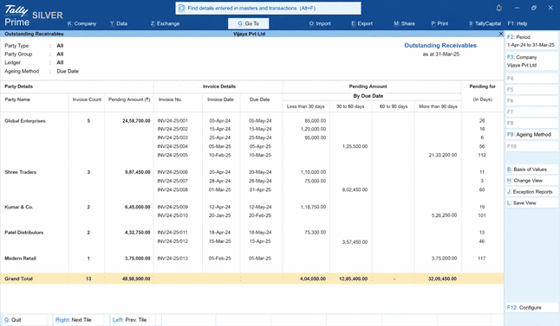Click Right: Next Tile
560x326 pixels.
(73, 320)
